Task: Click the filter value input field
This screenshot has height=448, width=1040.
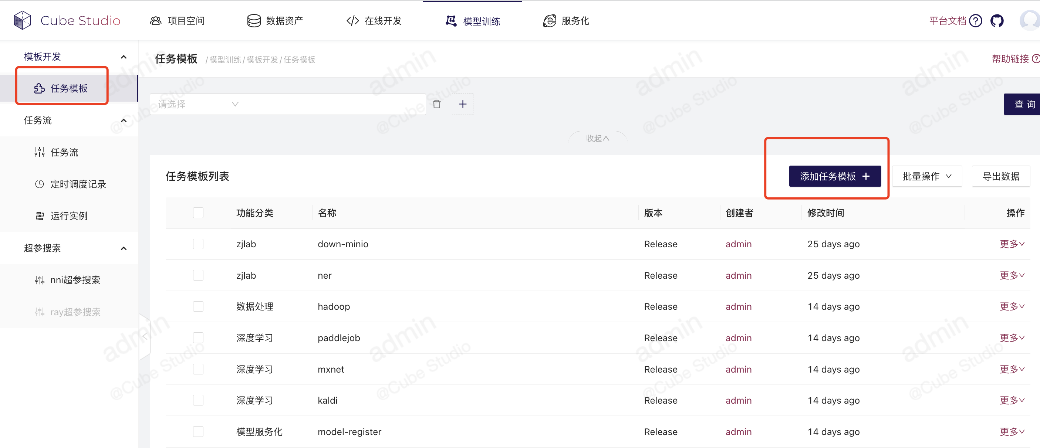Action: [x=335, y=104]
